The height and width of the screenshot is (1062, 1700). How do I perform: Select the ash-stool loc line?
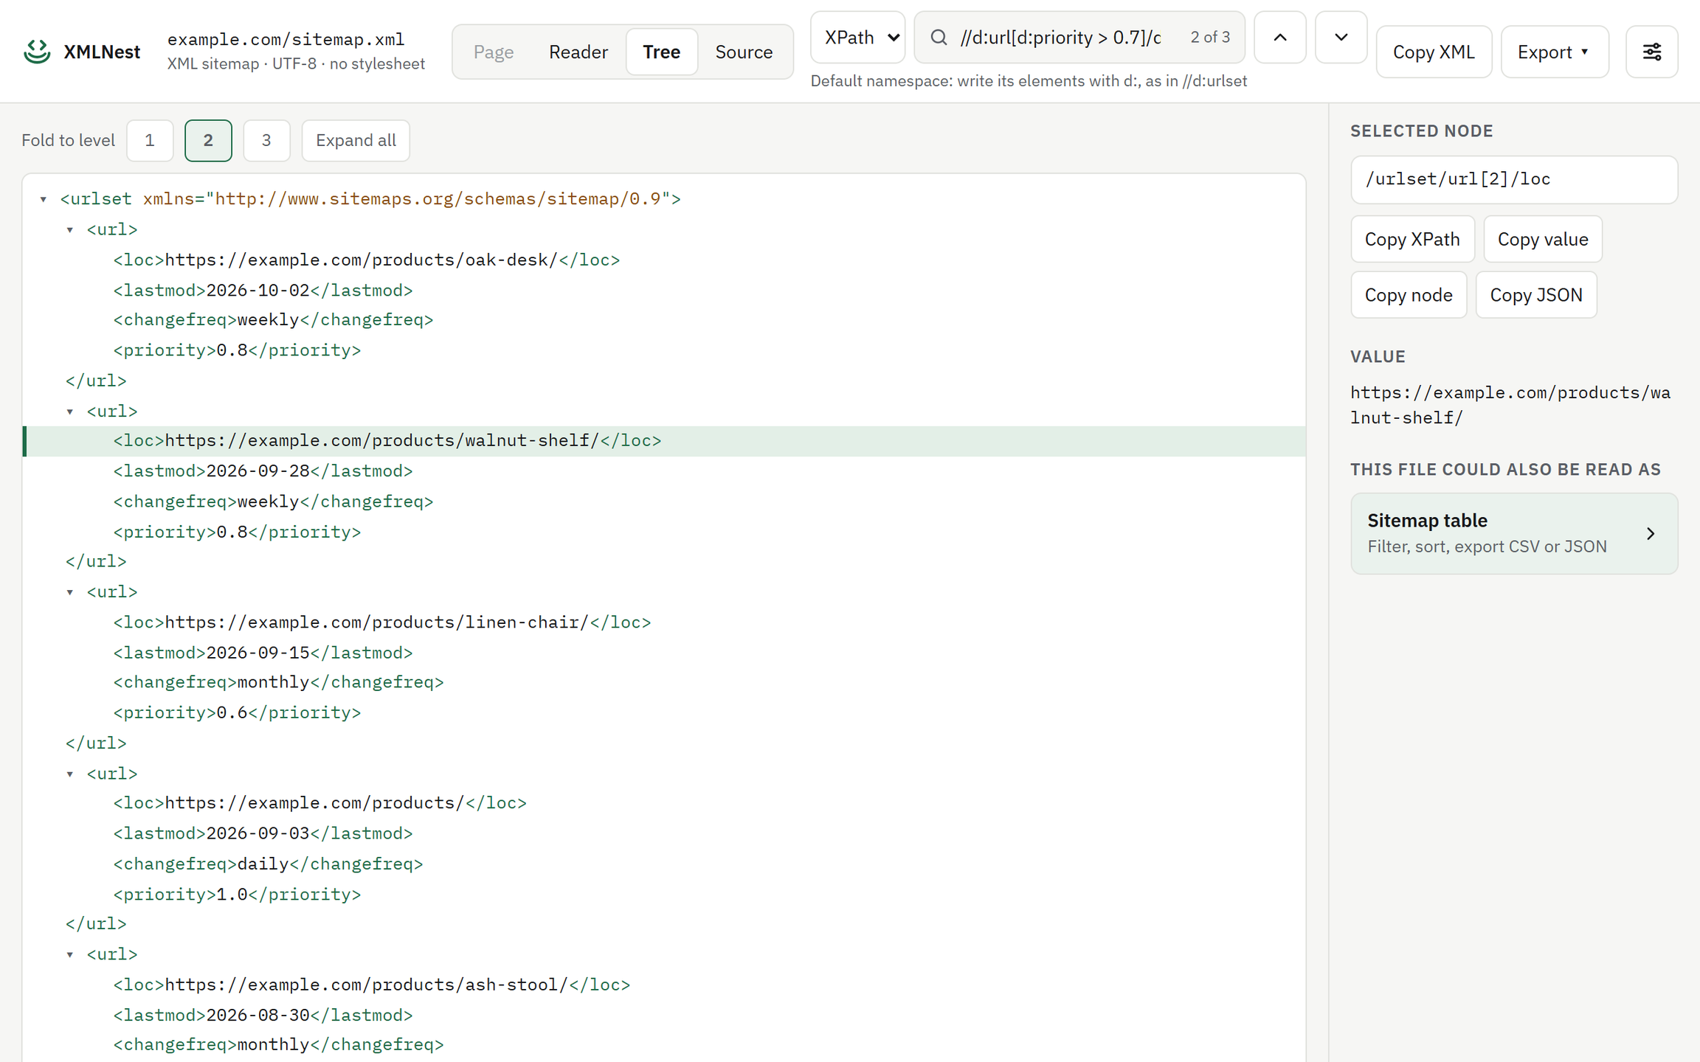pos(664,985)
